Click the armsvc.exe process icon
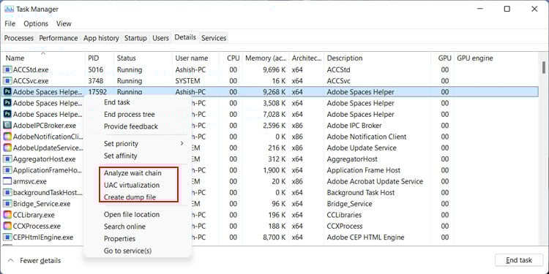Screen dimensions: 549x274 [7, 181]
